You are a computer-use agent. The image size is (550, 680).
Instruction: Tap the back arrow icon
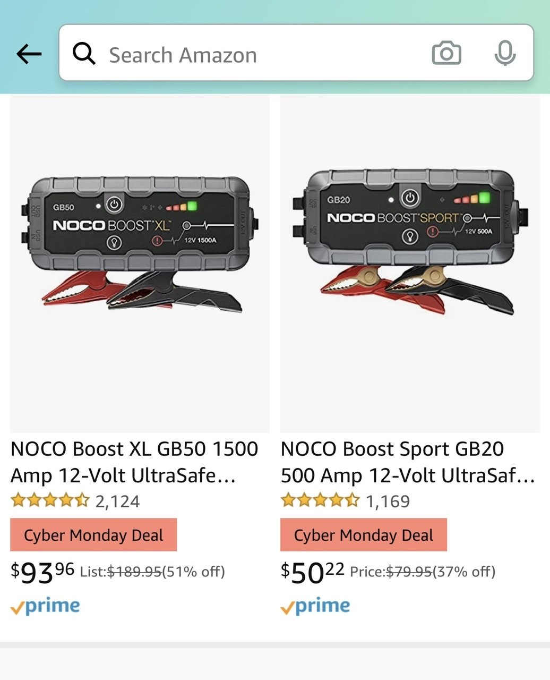point(29,54)
